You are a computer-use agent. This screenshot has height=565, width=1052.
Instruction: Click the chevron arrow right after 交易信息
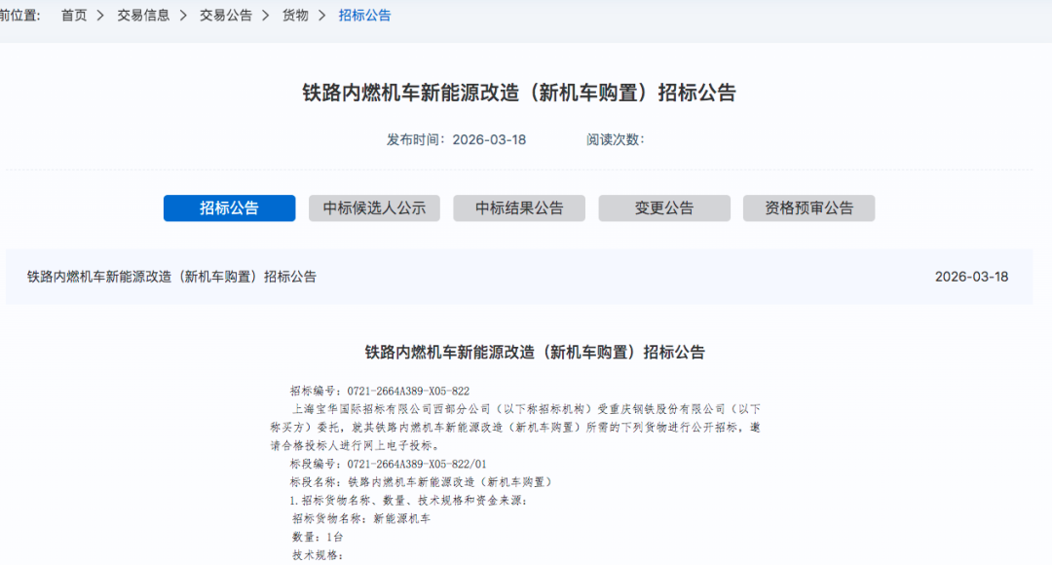[x=184, y=16]
